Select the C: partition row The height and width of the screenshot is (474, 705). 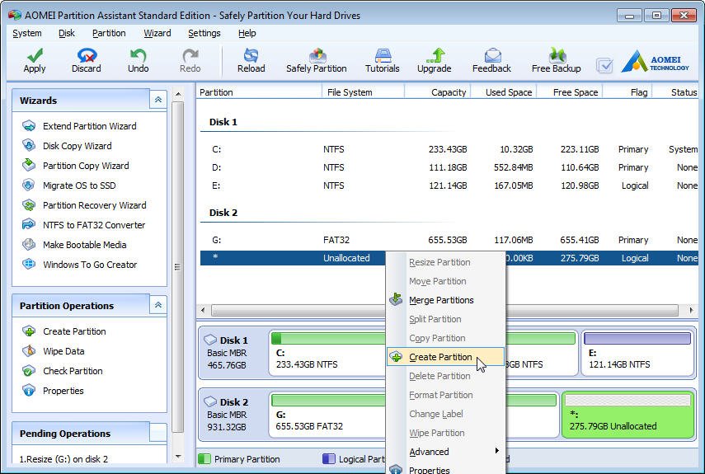click(x=449, y=149)
